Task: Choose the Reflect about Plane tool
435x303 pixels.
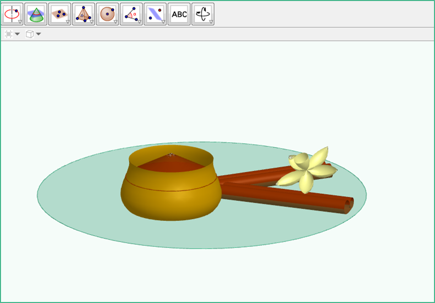Action: (x=155, y=14)
